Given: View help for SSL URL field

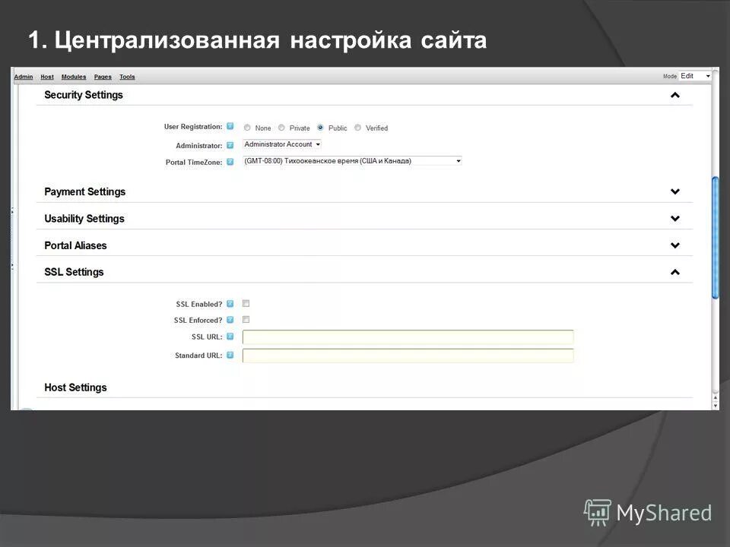Looking at the screenshot, I should pos(230,336).
